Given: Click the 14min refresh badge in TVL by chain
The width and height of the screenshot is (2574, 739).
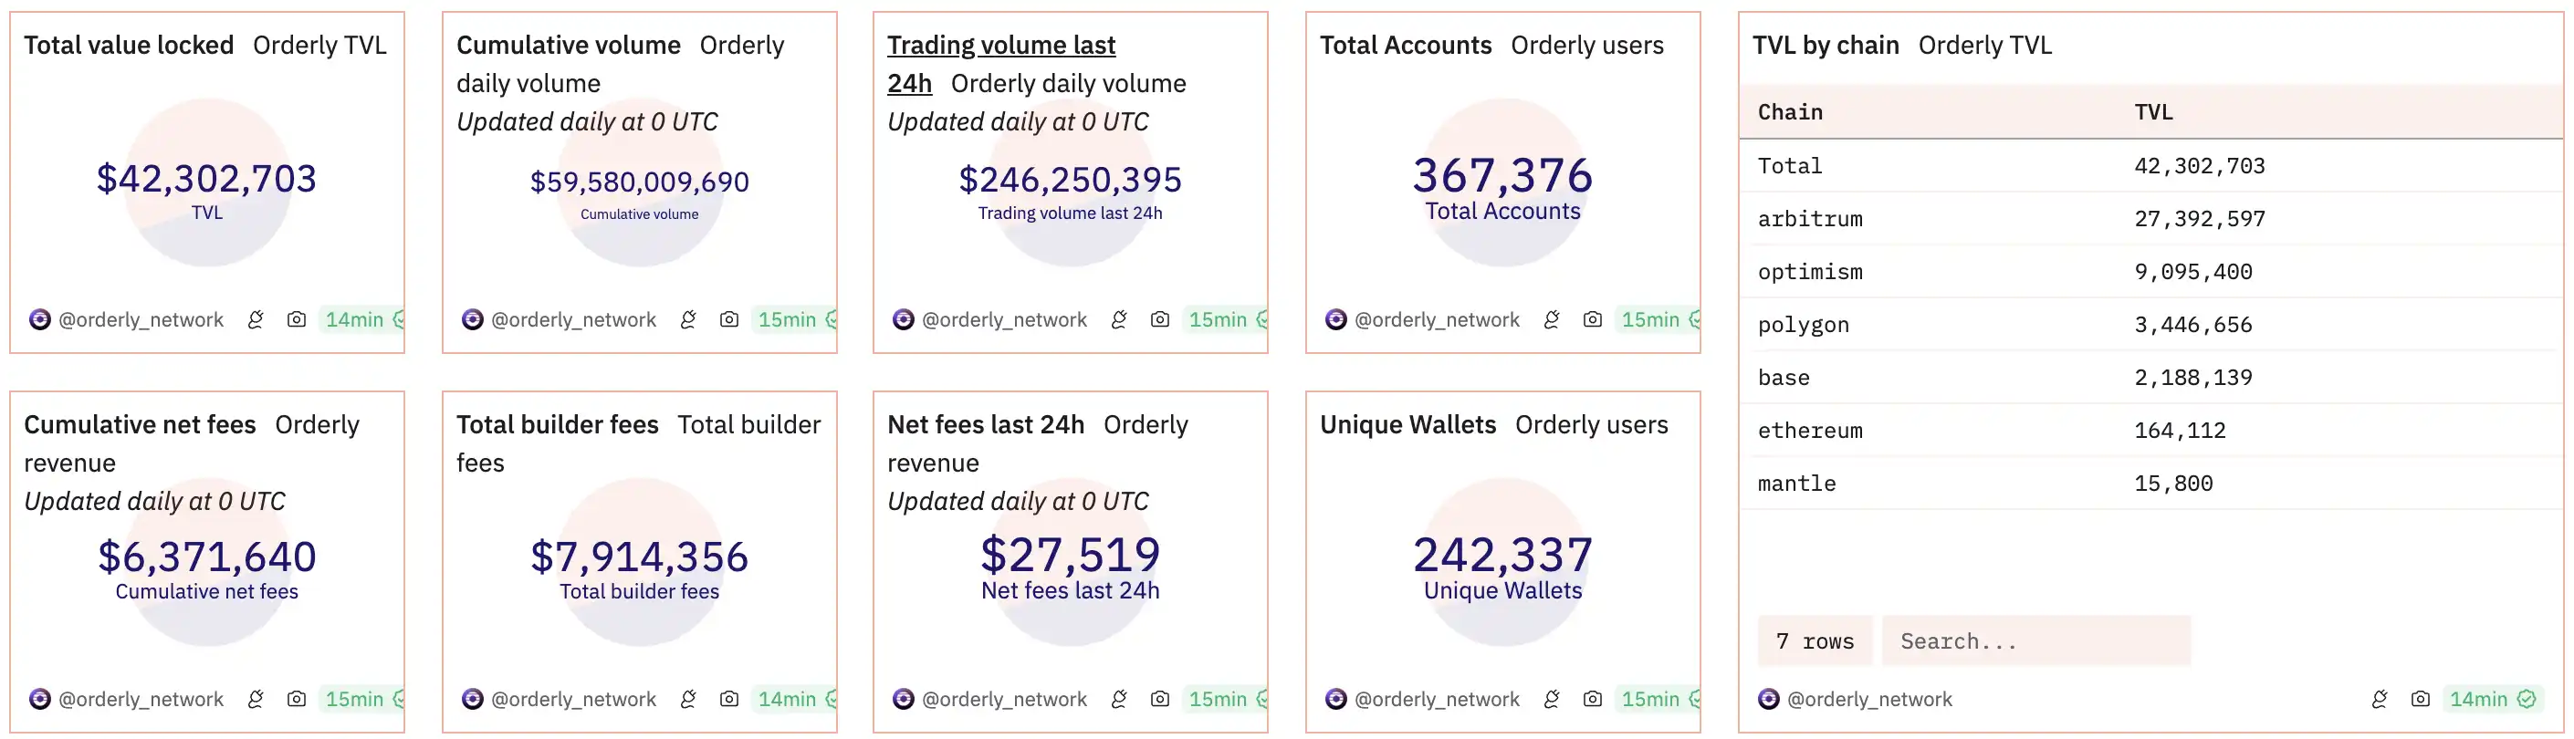Looking at the screenshot, I should [2490, 699].
